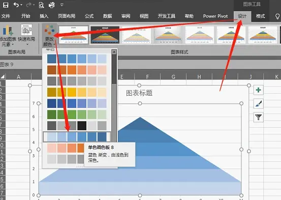Switch to the 开发工具 ribbon tab
The width and height of the screenshot is (281, 200).
point(167,16)
